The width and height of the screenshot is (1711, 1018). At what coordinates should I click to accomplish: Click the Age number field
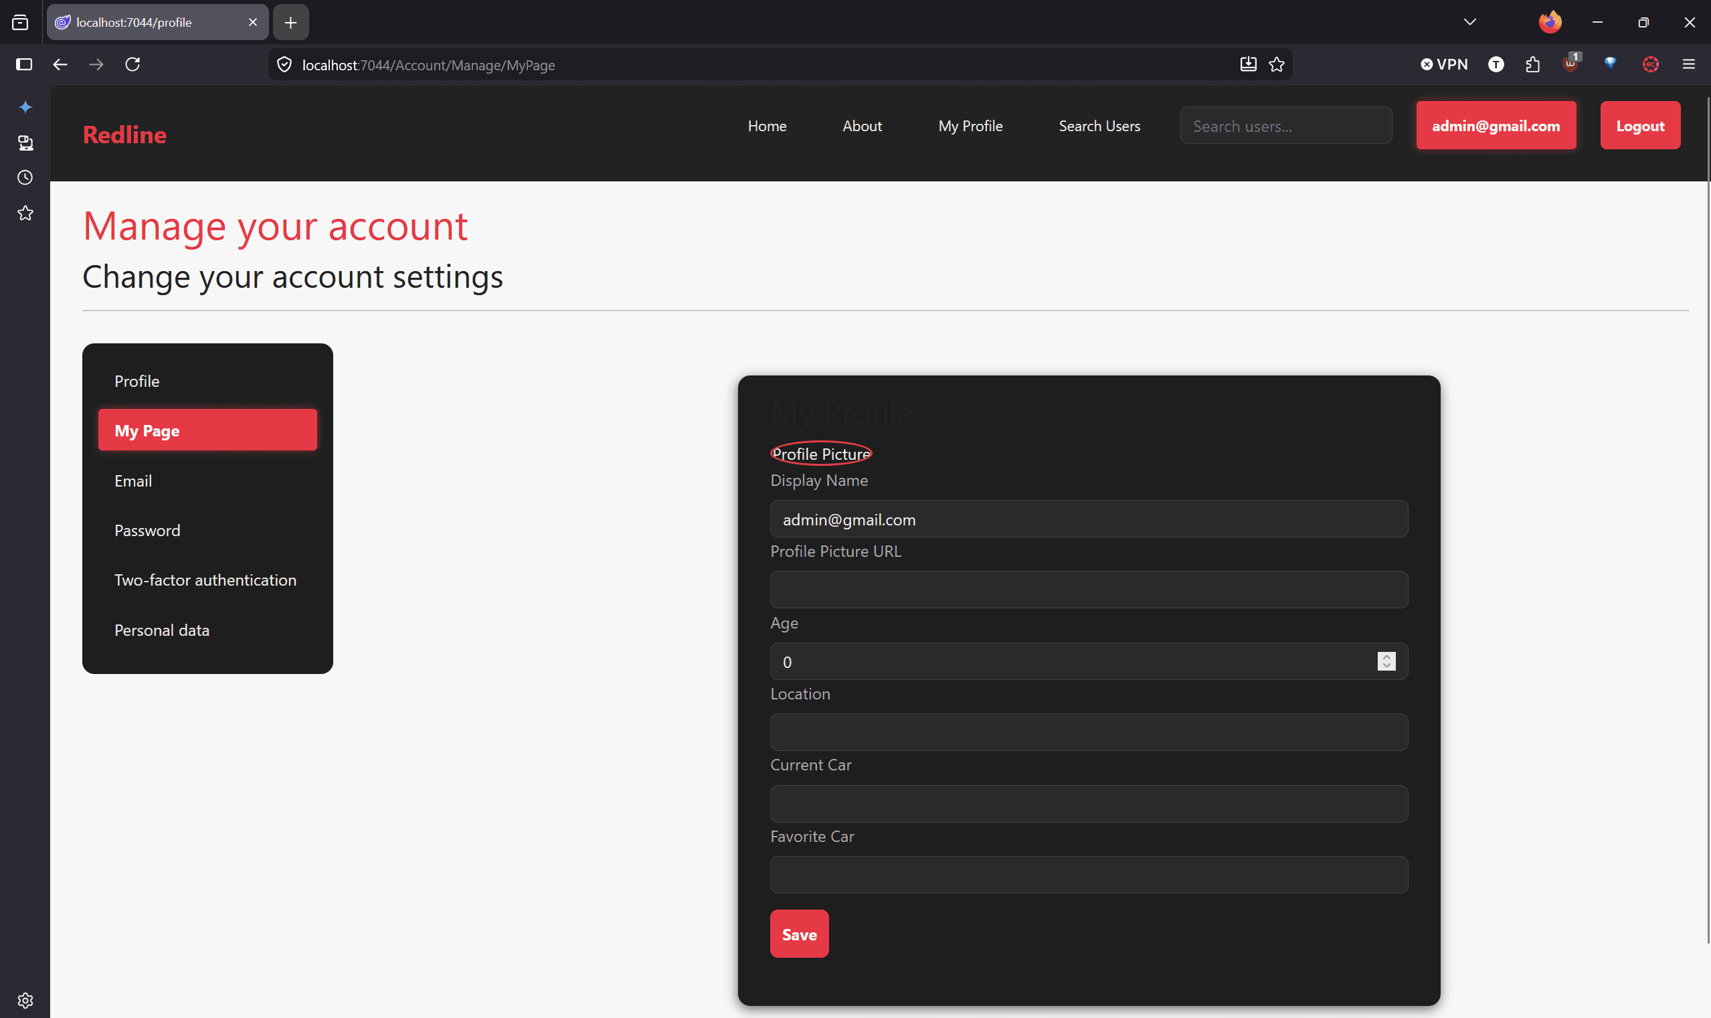coord(1089,661)
